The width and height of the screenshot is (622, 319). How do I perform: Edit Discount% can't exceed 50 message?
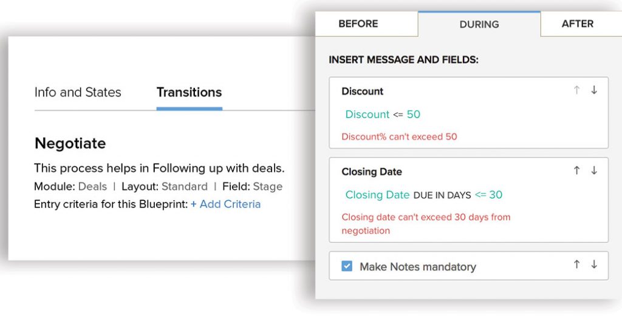click(399, 136)
